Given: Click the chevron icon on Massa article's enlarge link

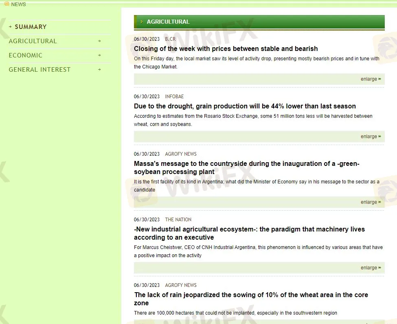Looking at the screenshot, I should pos(379,202).
